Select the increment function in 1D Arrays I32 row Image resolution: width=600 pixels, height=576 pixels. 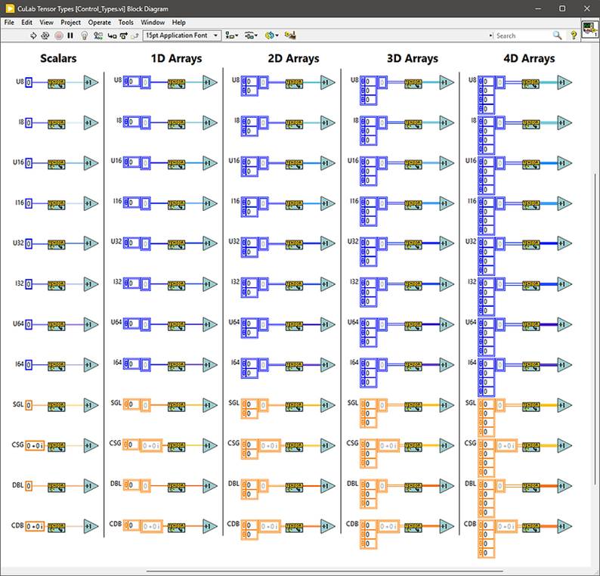pyautogui.click(x=210, y=284)
